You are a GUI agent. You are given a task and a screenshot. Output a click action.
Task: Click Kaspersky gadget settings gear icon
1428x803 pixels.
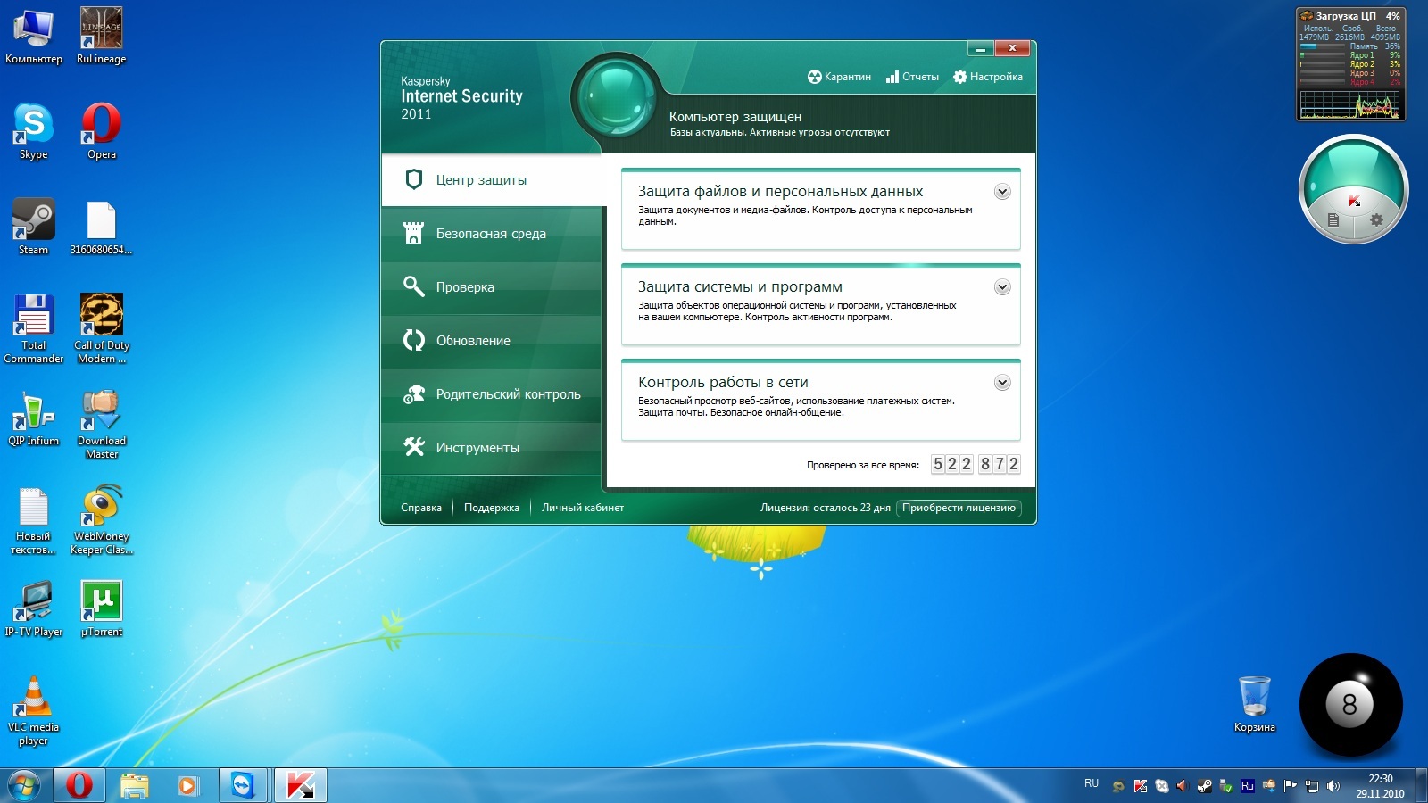point(1376,219)
